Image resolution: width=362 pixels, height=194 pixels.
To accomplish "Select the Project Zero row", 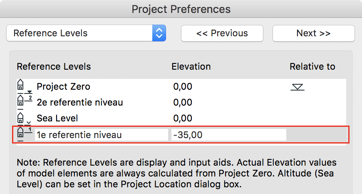I will point(181,87).
